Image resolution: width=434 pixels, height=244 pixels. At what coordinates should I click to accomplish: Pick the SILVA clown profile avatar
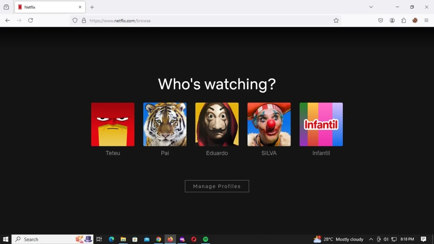click(269, 124)
